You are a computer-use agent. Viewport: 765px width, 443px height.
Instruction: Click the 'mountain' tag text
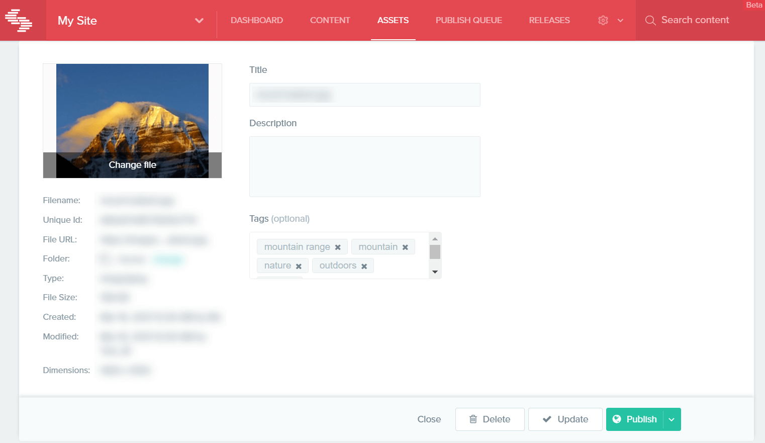click(x=378, y=247)
